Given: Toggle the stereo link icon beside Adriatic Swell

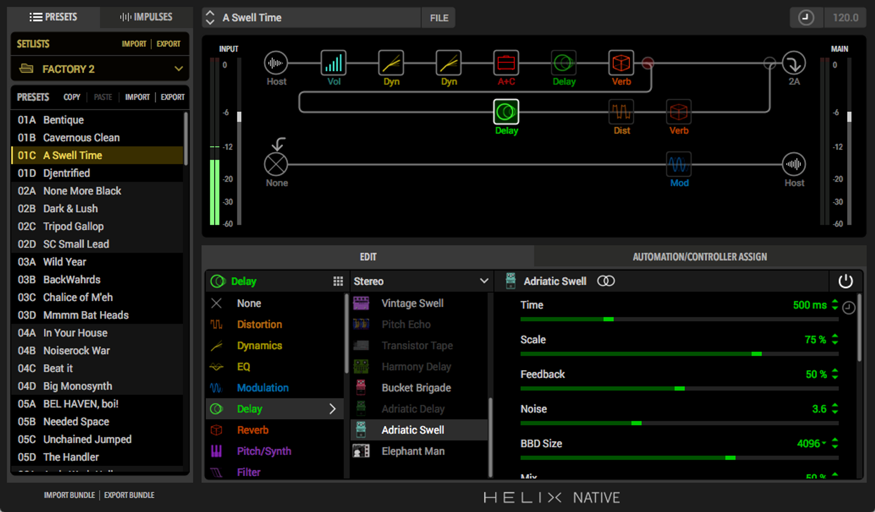Looking at the screenshot, I should 606,281.
